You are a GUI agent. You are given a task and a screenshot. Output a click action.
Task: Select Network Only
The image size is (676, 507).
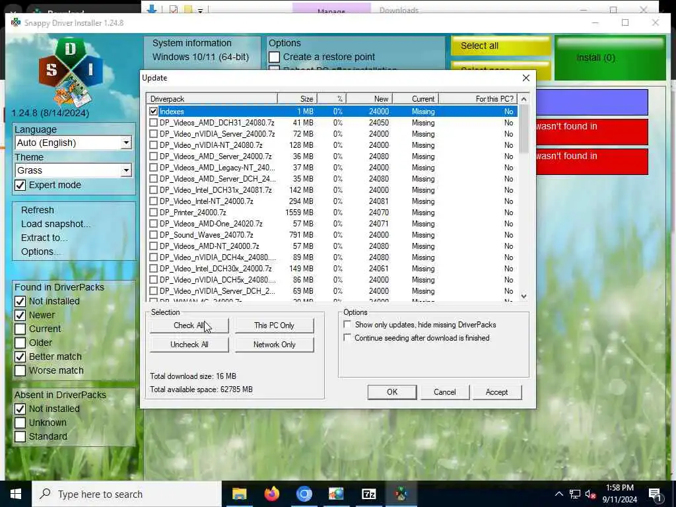274,345
